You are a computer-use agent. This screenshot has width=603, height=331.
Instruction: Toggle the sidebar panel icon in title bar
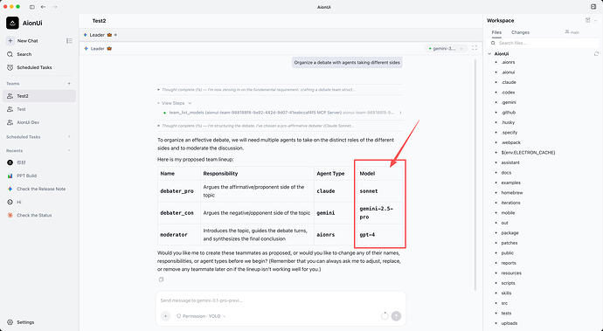(x=32, y=7)
